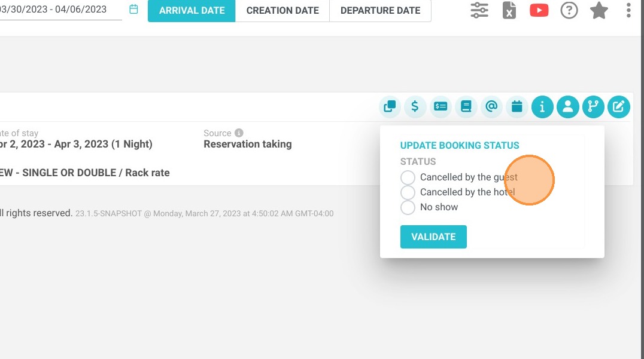
Task: Send email with the @ icon
Action: click(491, 106)
